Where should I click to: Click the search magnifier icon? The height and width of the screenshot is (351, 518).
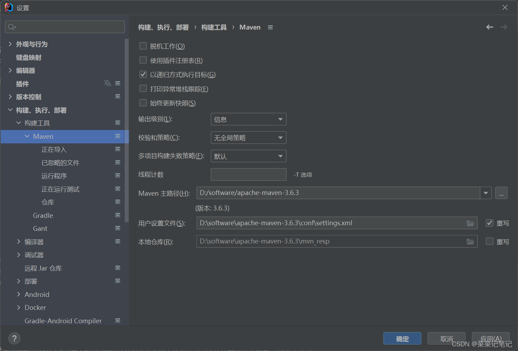point(12,27)
